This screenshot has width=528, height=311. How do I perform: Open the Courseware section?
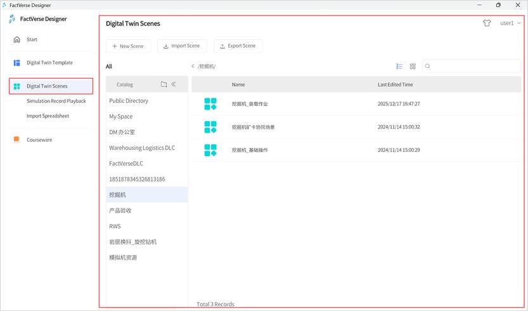pos(39,140)
